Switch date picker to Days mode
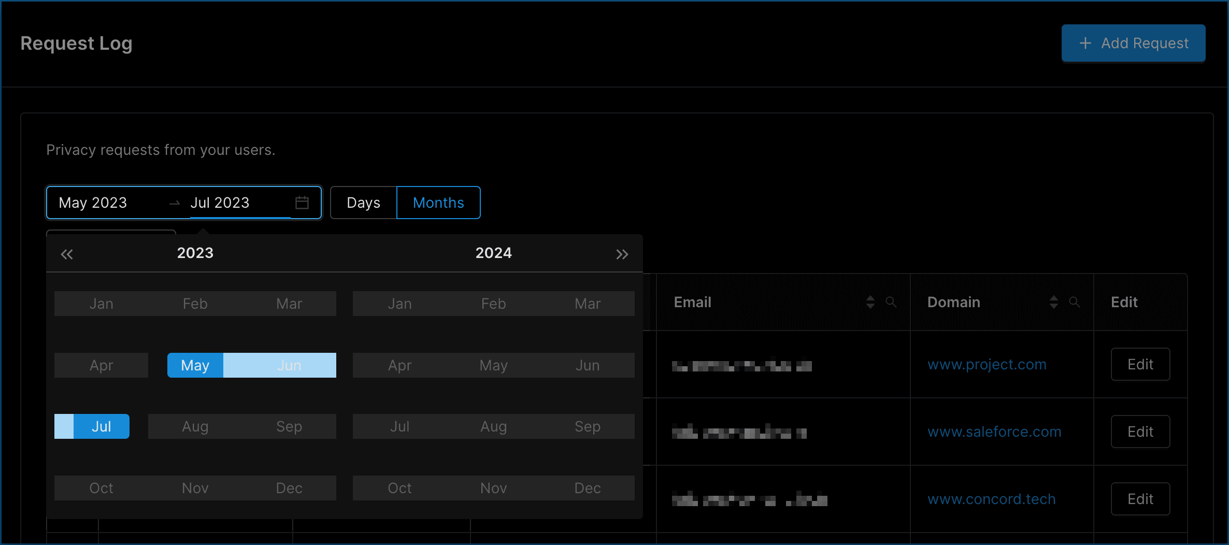The height and width of the screenshot is (545, 1229). [363, 203]
